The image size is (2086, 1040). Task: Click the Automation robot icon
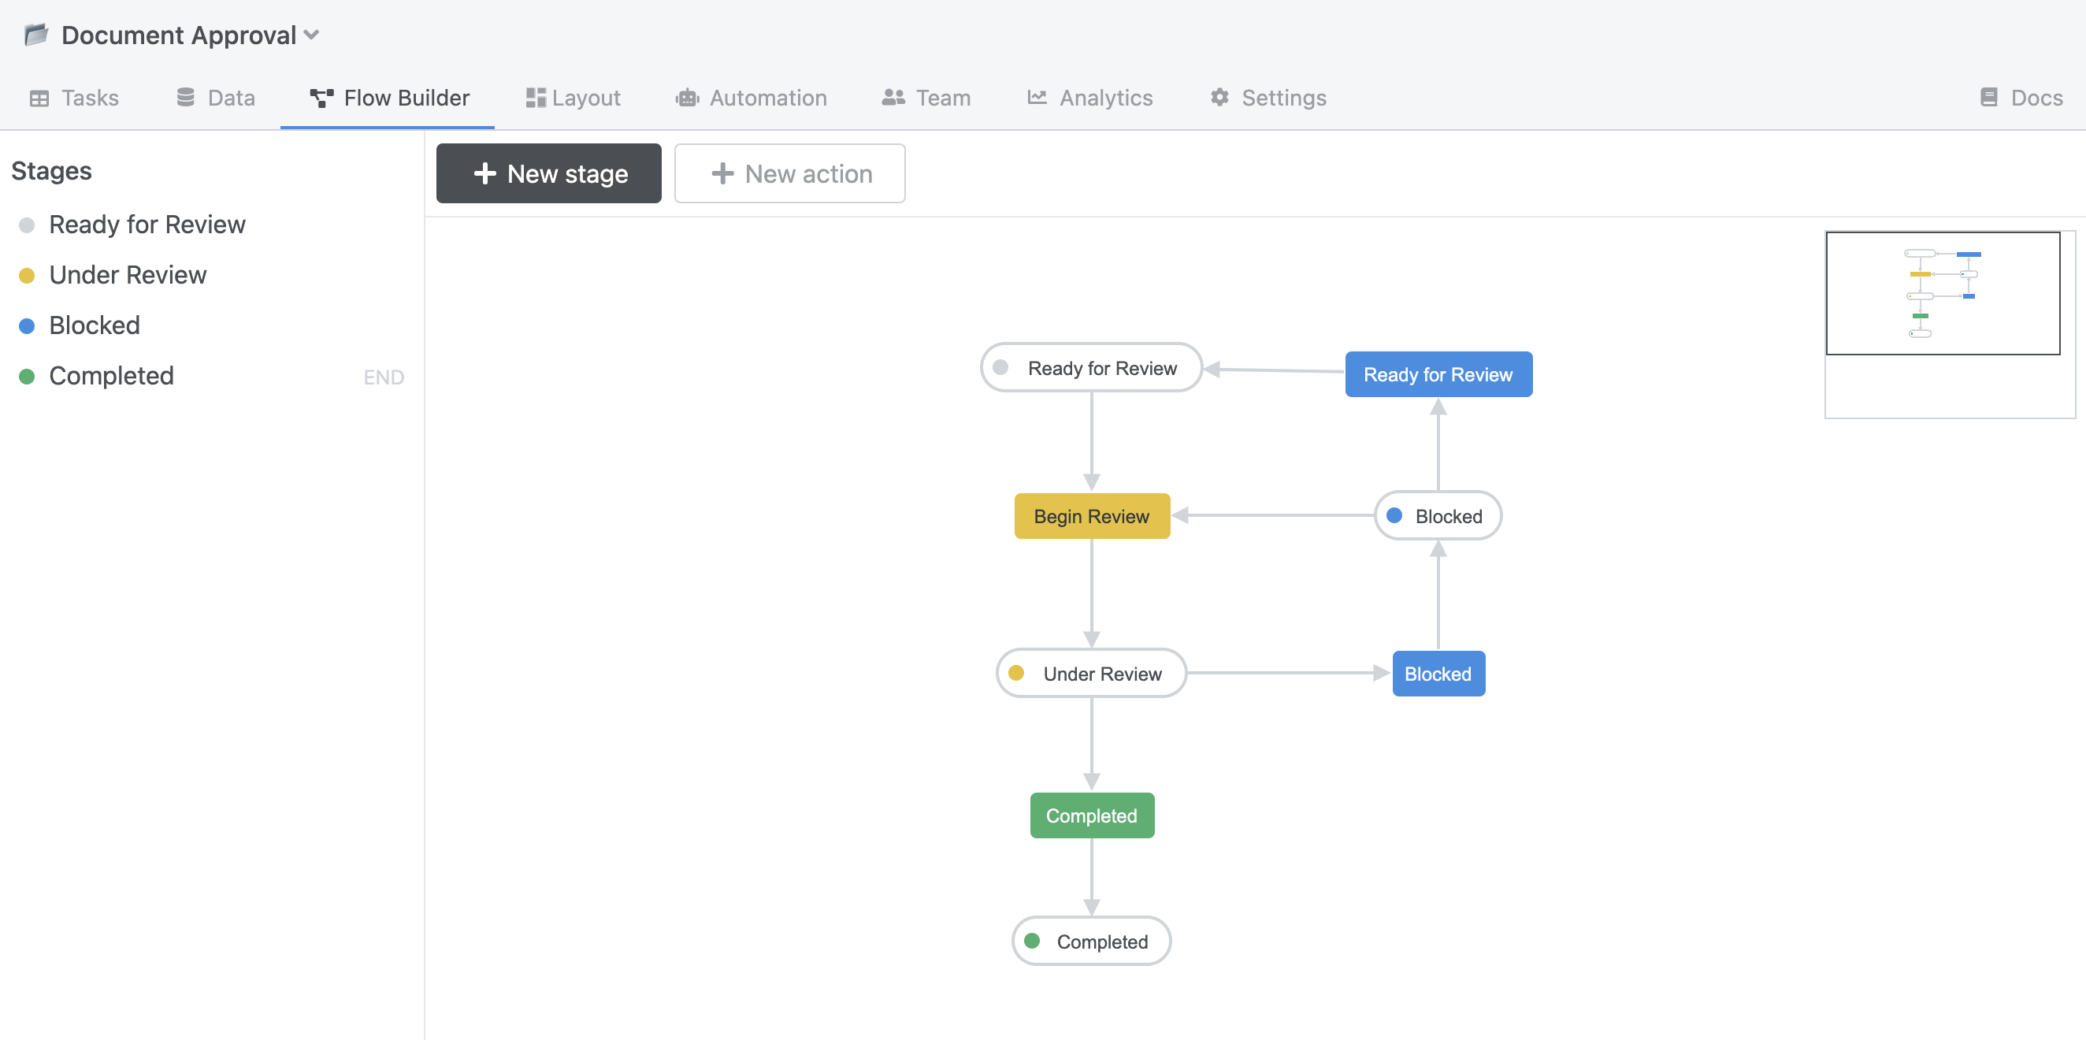(x=687, y=97)
